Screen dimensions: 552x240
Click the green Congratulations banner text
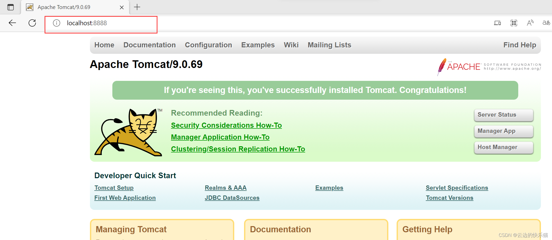[x=315, y=90]
